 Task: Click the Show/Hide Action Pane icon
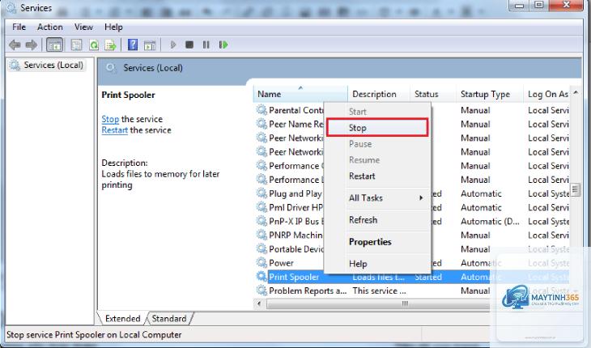pos(150,45)
